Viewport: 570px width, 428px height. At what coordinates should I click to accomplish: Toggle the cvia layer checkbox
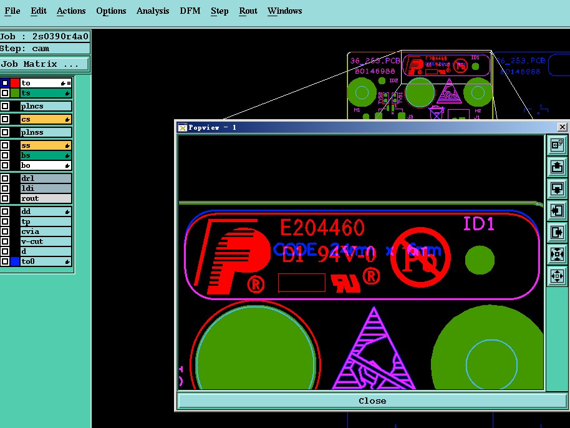(5, 231)
